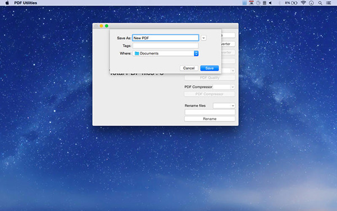Click the Time Machine clock icon
The height and width of the screenshot is (211, 337).
click(x=258, y=3)
